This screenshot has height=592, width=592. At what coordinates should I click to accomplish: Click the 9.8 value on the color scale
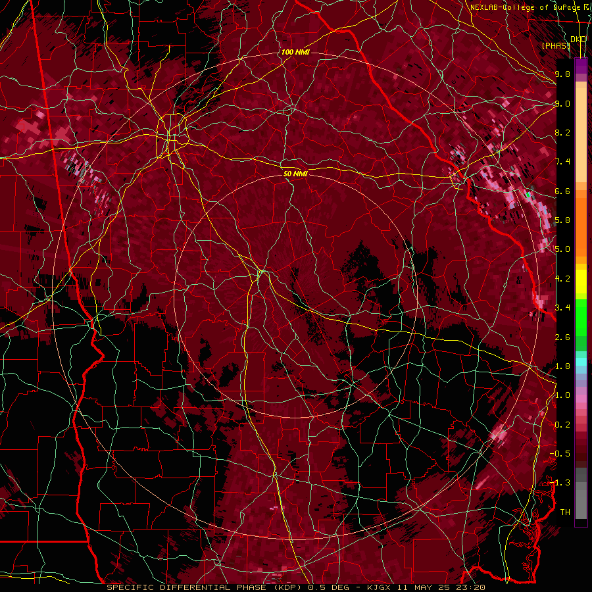click(x=562, y=74)
